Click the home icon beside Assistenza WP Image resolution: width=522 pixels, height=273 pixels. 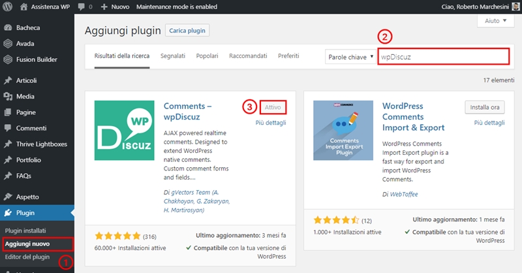(x=23, y=7)
